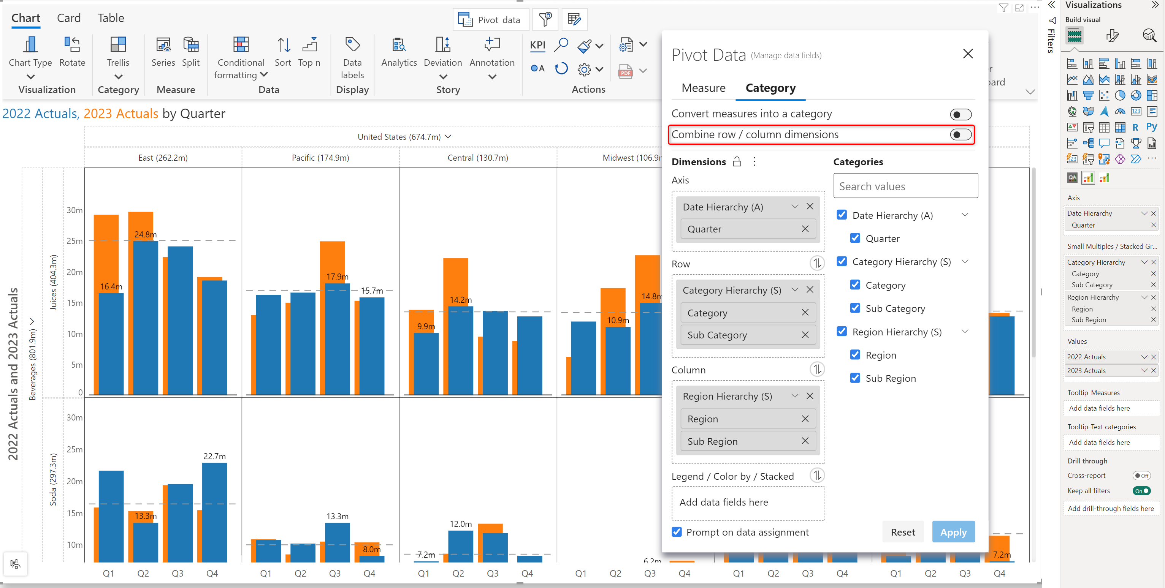Open the Analytics tool
1165x588 pixels.
pyautogui.click(x=398, y=52)
